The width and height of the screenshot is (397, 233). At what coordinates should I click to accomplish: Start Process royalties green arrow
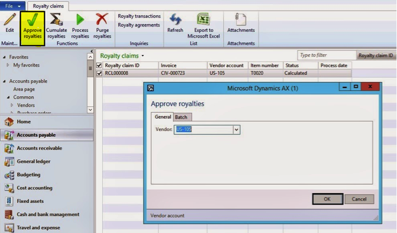[x=80, y=19]
